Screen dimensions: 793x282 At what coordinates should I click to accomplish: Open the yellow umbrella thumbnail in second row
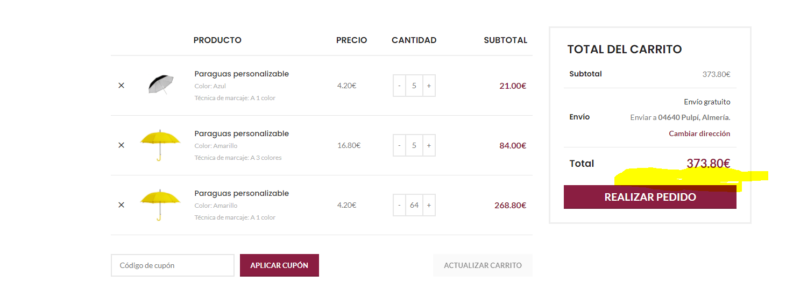pos(160,145)
